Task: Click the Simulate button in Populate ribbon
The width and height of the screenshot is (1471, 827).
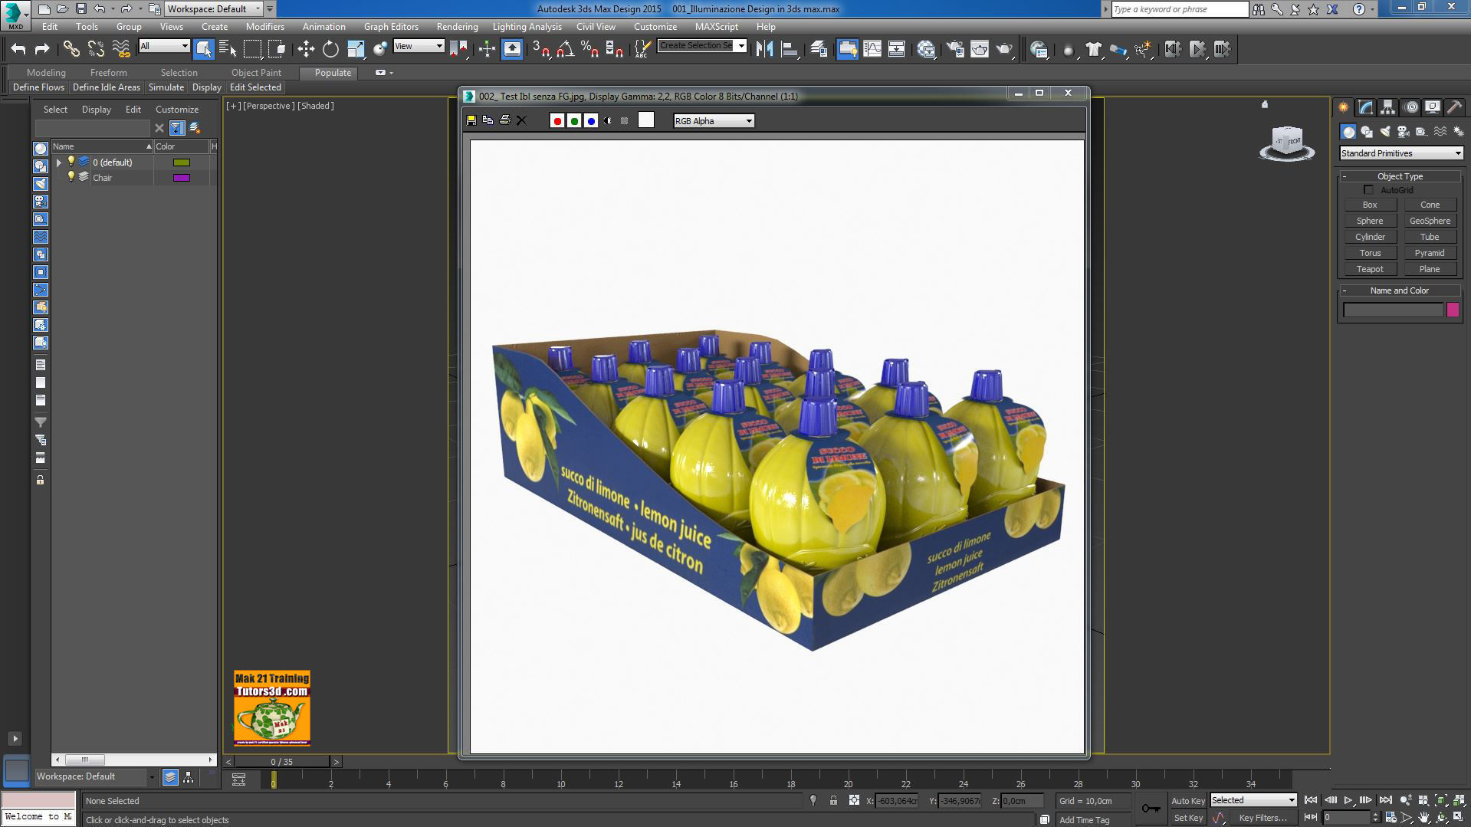Action: coord(166,87)
